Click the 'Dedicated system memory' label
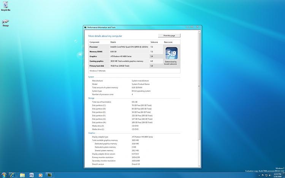Image resolution: width=285 pixels, height=178 pixels. coord(105,147)
